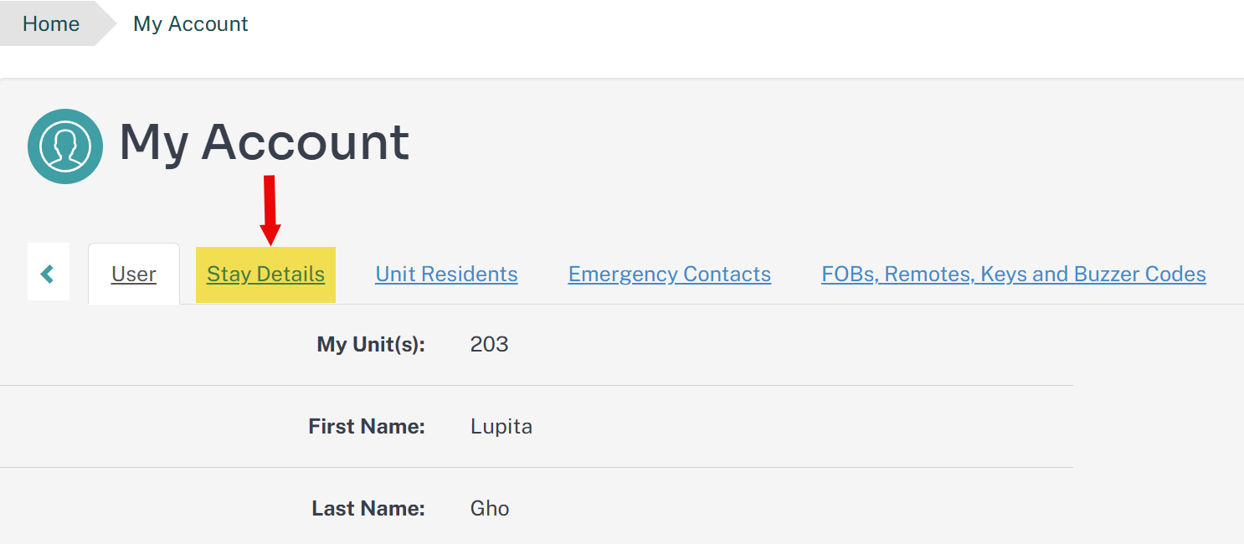
Task: Click the Home breadcrumb's arrow-shaped tip
Action: (x=106, y=23)
